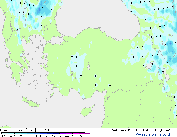Select the 25–30 mm dark navy swatch
The width and height of the screenshot is (177, 137).
pos(56,133)
